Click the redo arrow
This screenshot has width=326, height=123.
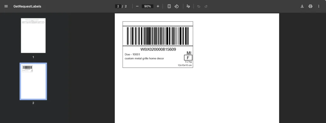[x=206, y=6]
